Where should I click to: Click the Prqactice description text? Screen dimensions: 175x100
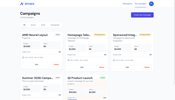pyautogui.click(x=26, y=38)
